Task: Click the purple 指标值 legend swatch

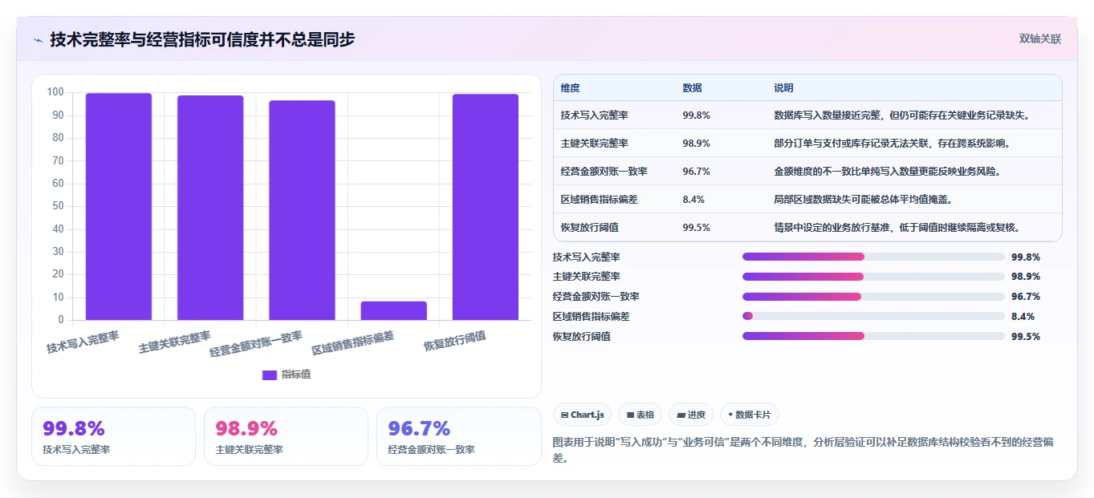Action: click(270, 375)
